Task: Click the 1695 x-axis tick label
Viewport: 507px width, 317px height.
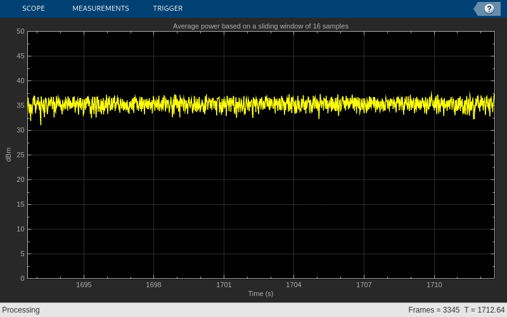Action: 84,285
